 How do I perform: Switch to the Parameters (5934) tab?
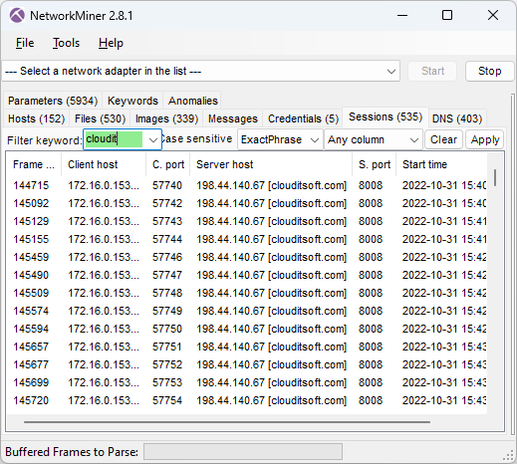click(x=53, y=101)
